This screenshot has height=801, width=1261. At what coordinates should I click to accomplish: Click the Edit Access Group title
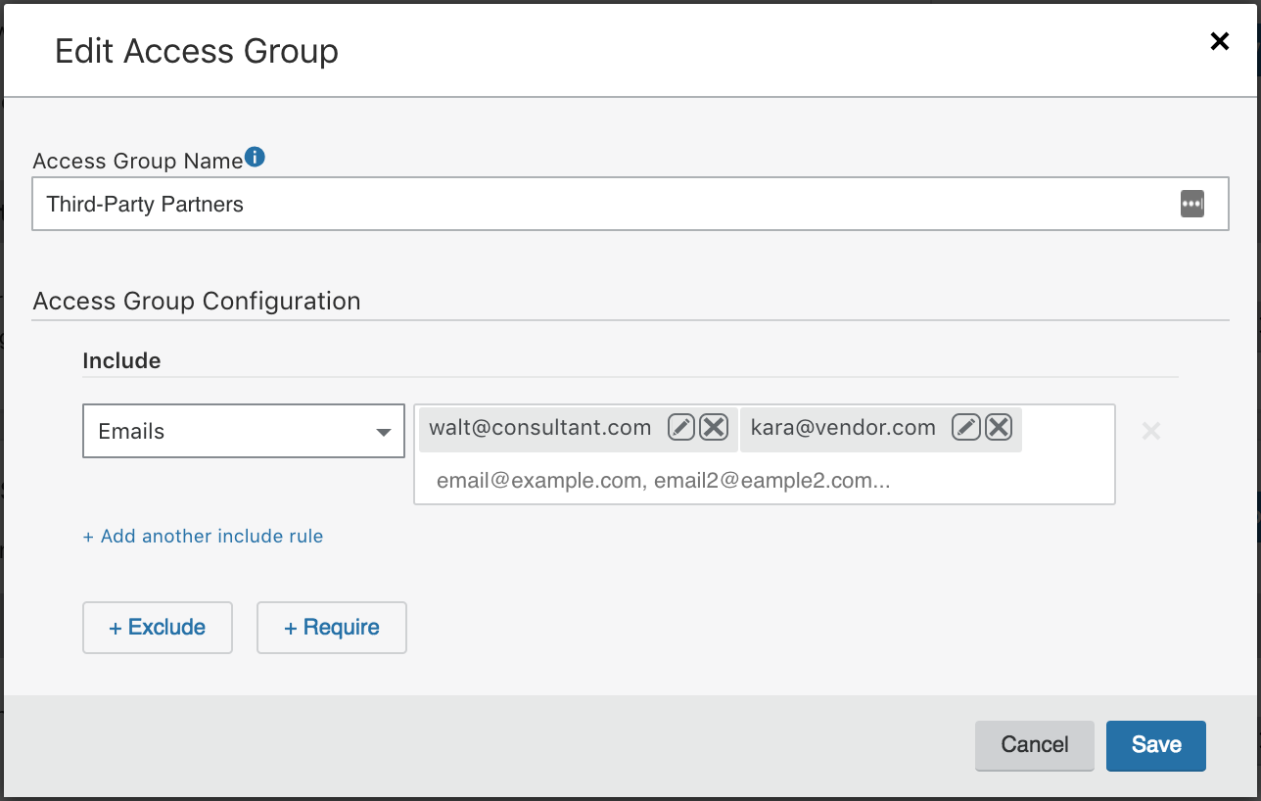click(x=197, y=51)
